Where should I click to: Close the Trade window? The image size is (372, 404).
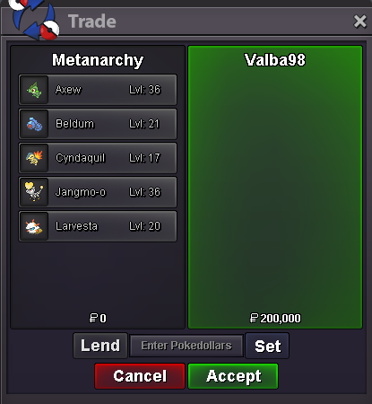359,22
